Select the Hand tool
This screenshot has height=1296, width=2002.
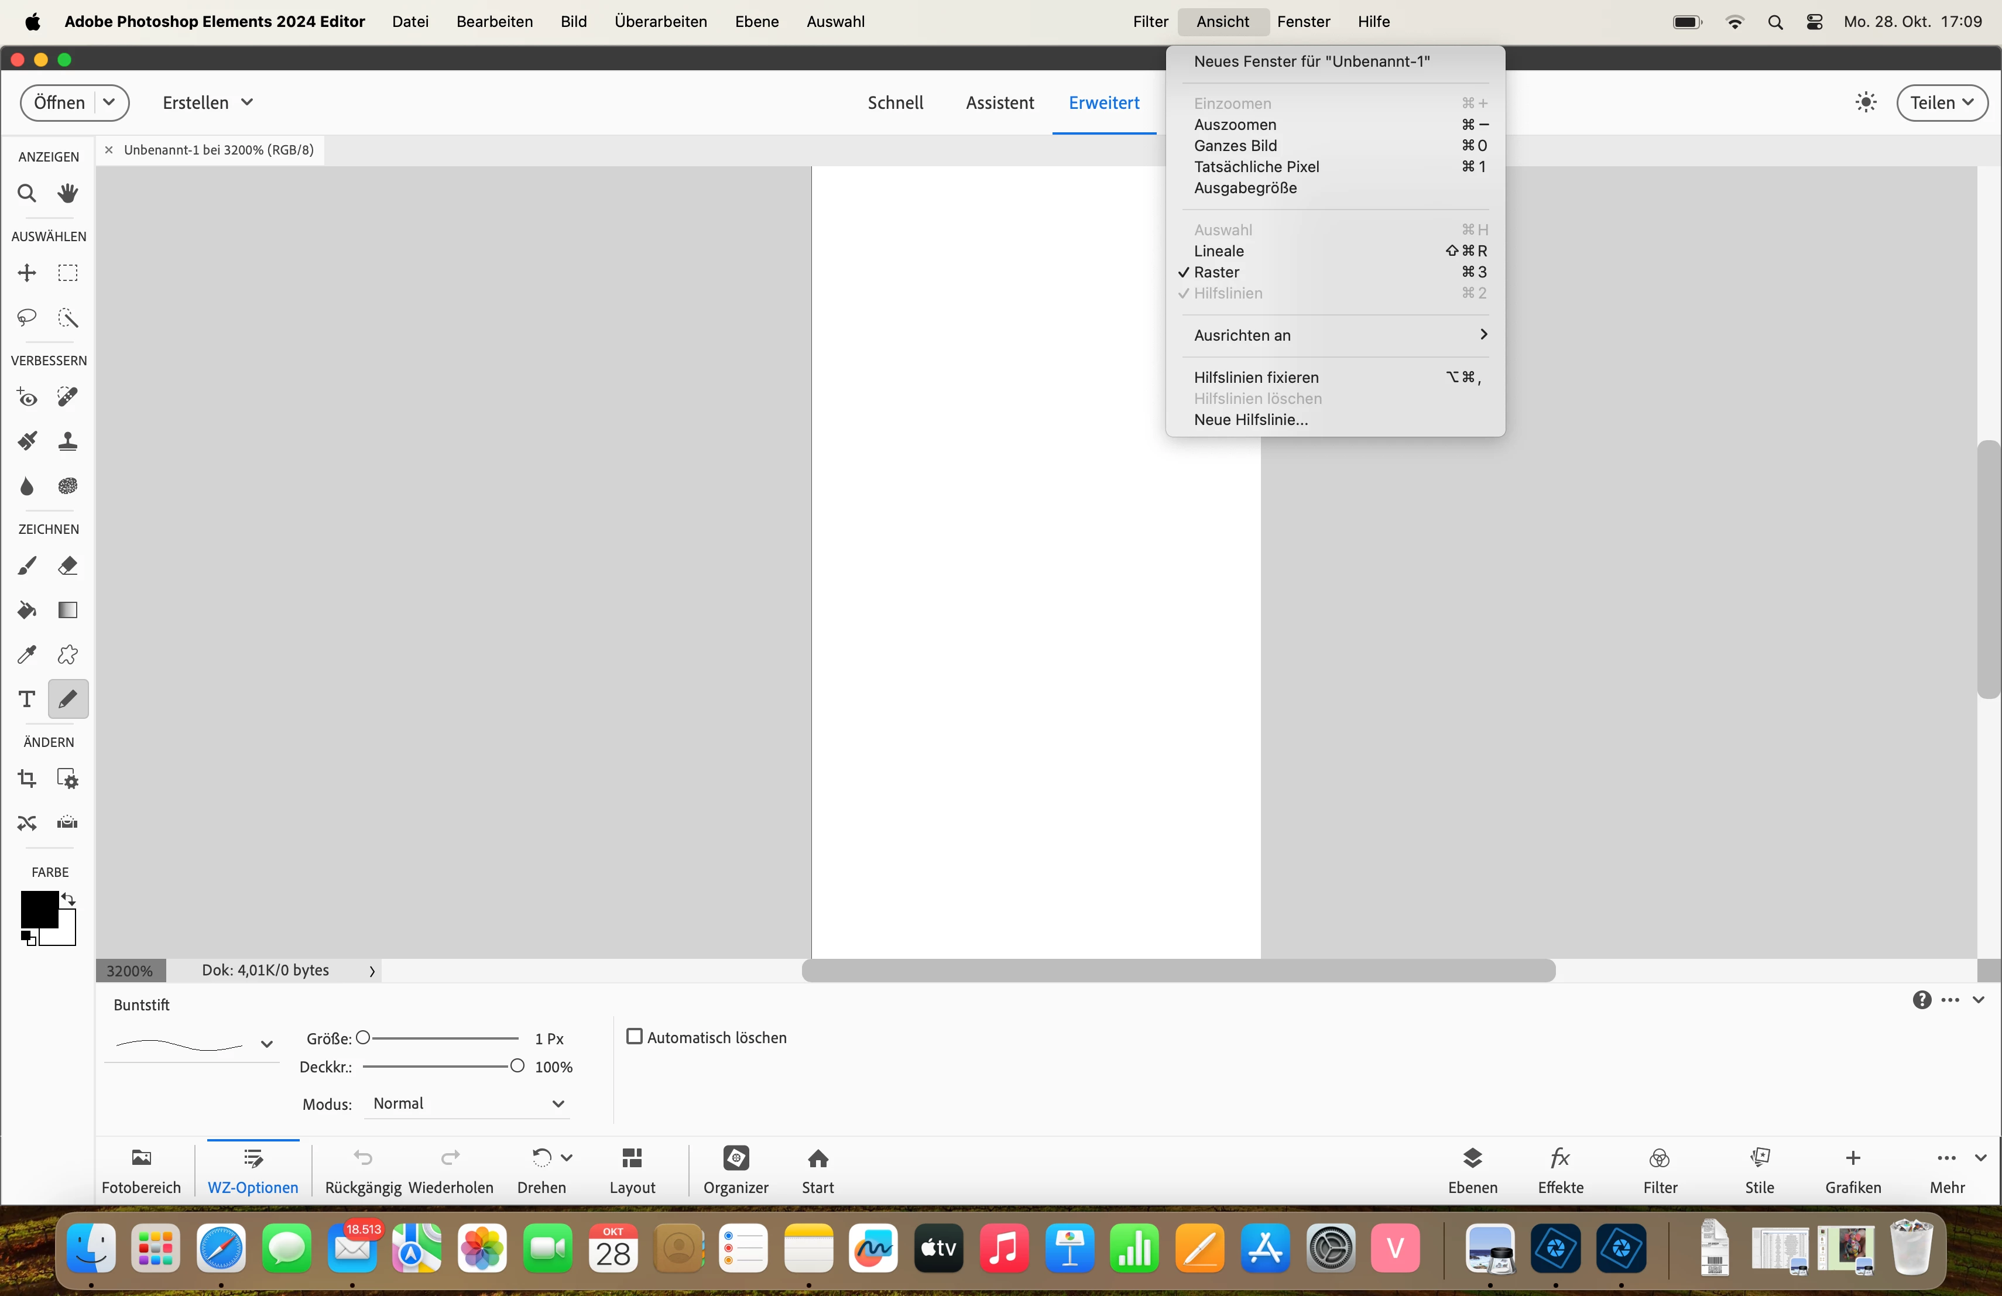[67, 194]
